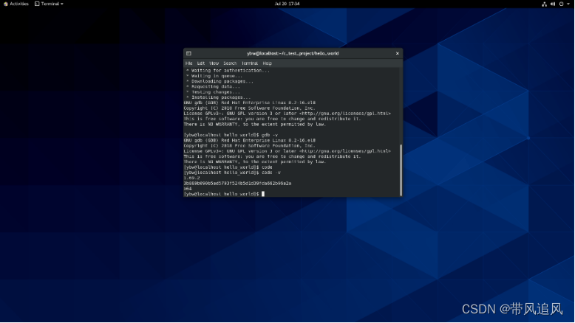Open the Terminal app menu in top bar

49,4
